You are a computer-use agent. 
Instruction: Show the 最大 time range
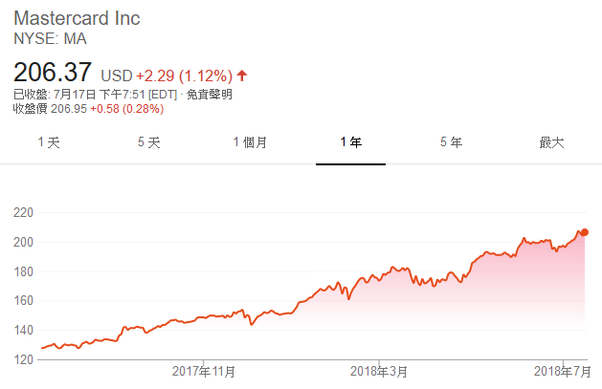pyautogui.click(x=551, y=142)
